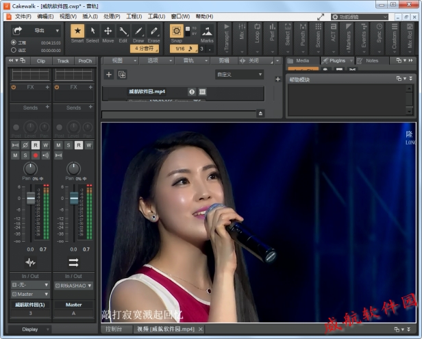
Task: Activate the Draw pencil tool
Action: tap(138, 32)
